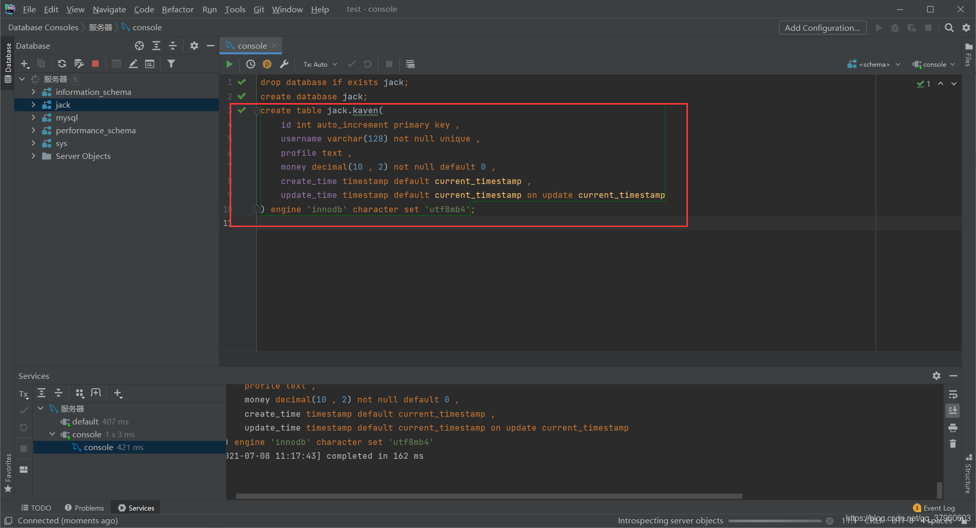976x528 pixels.
Task: Close the console editor tab
Action: 274,46
